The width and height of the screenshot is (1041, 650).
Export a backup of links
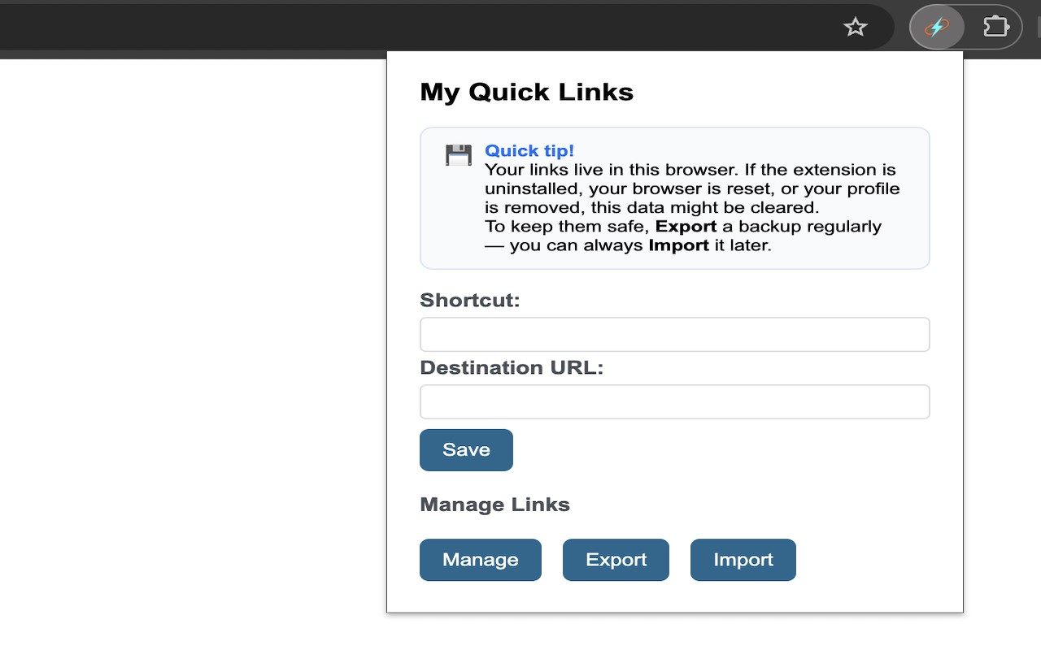pos(616,560)
